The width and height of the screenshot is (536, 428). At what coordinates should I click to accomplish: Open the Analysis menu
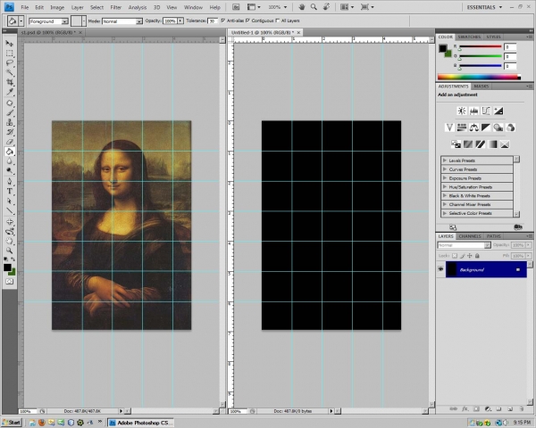pyautogui.click(x=138, y=7)
